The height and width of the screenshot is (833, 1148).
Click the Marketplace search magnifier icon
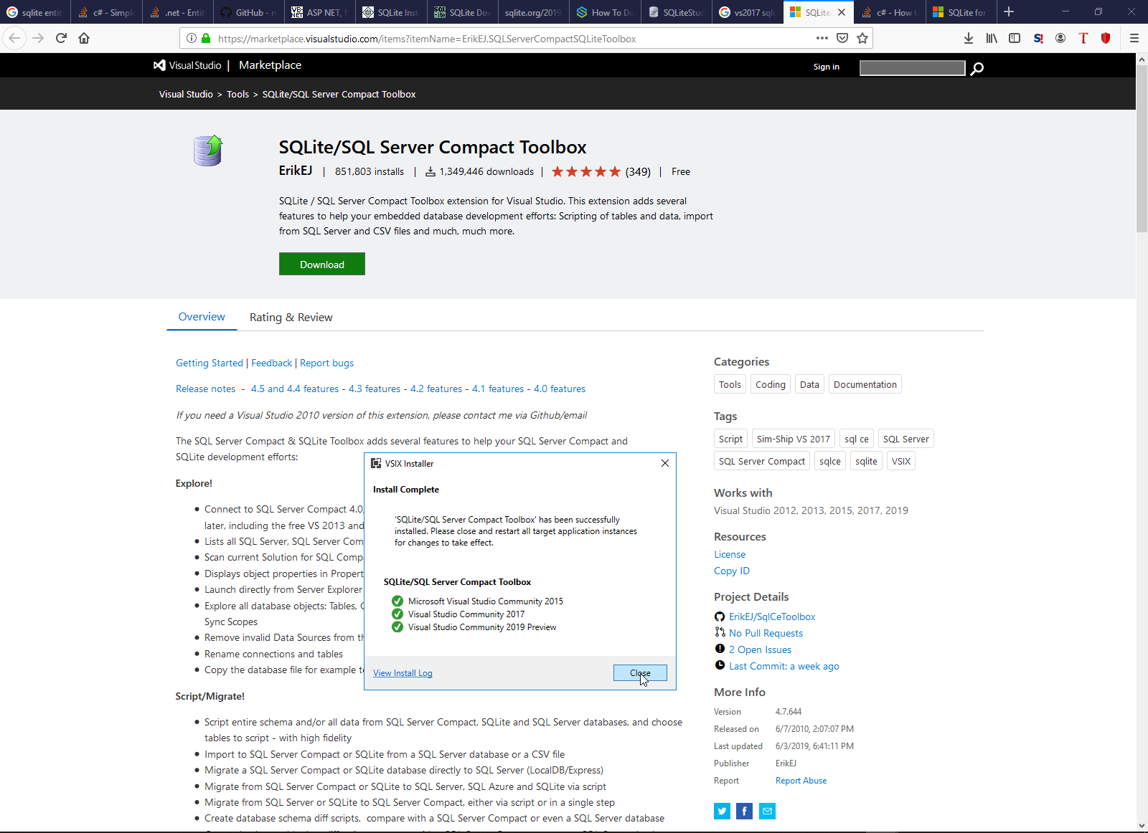977,68
